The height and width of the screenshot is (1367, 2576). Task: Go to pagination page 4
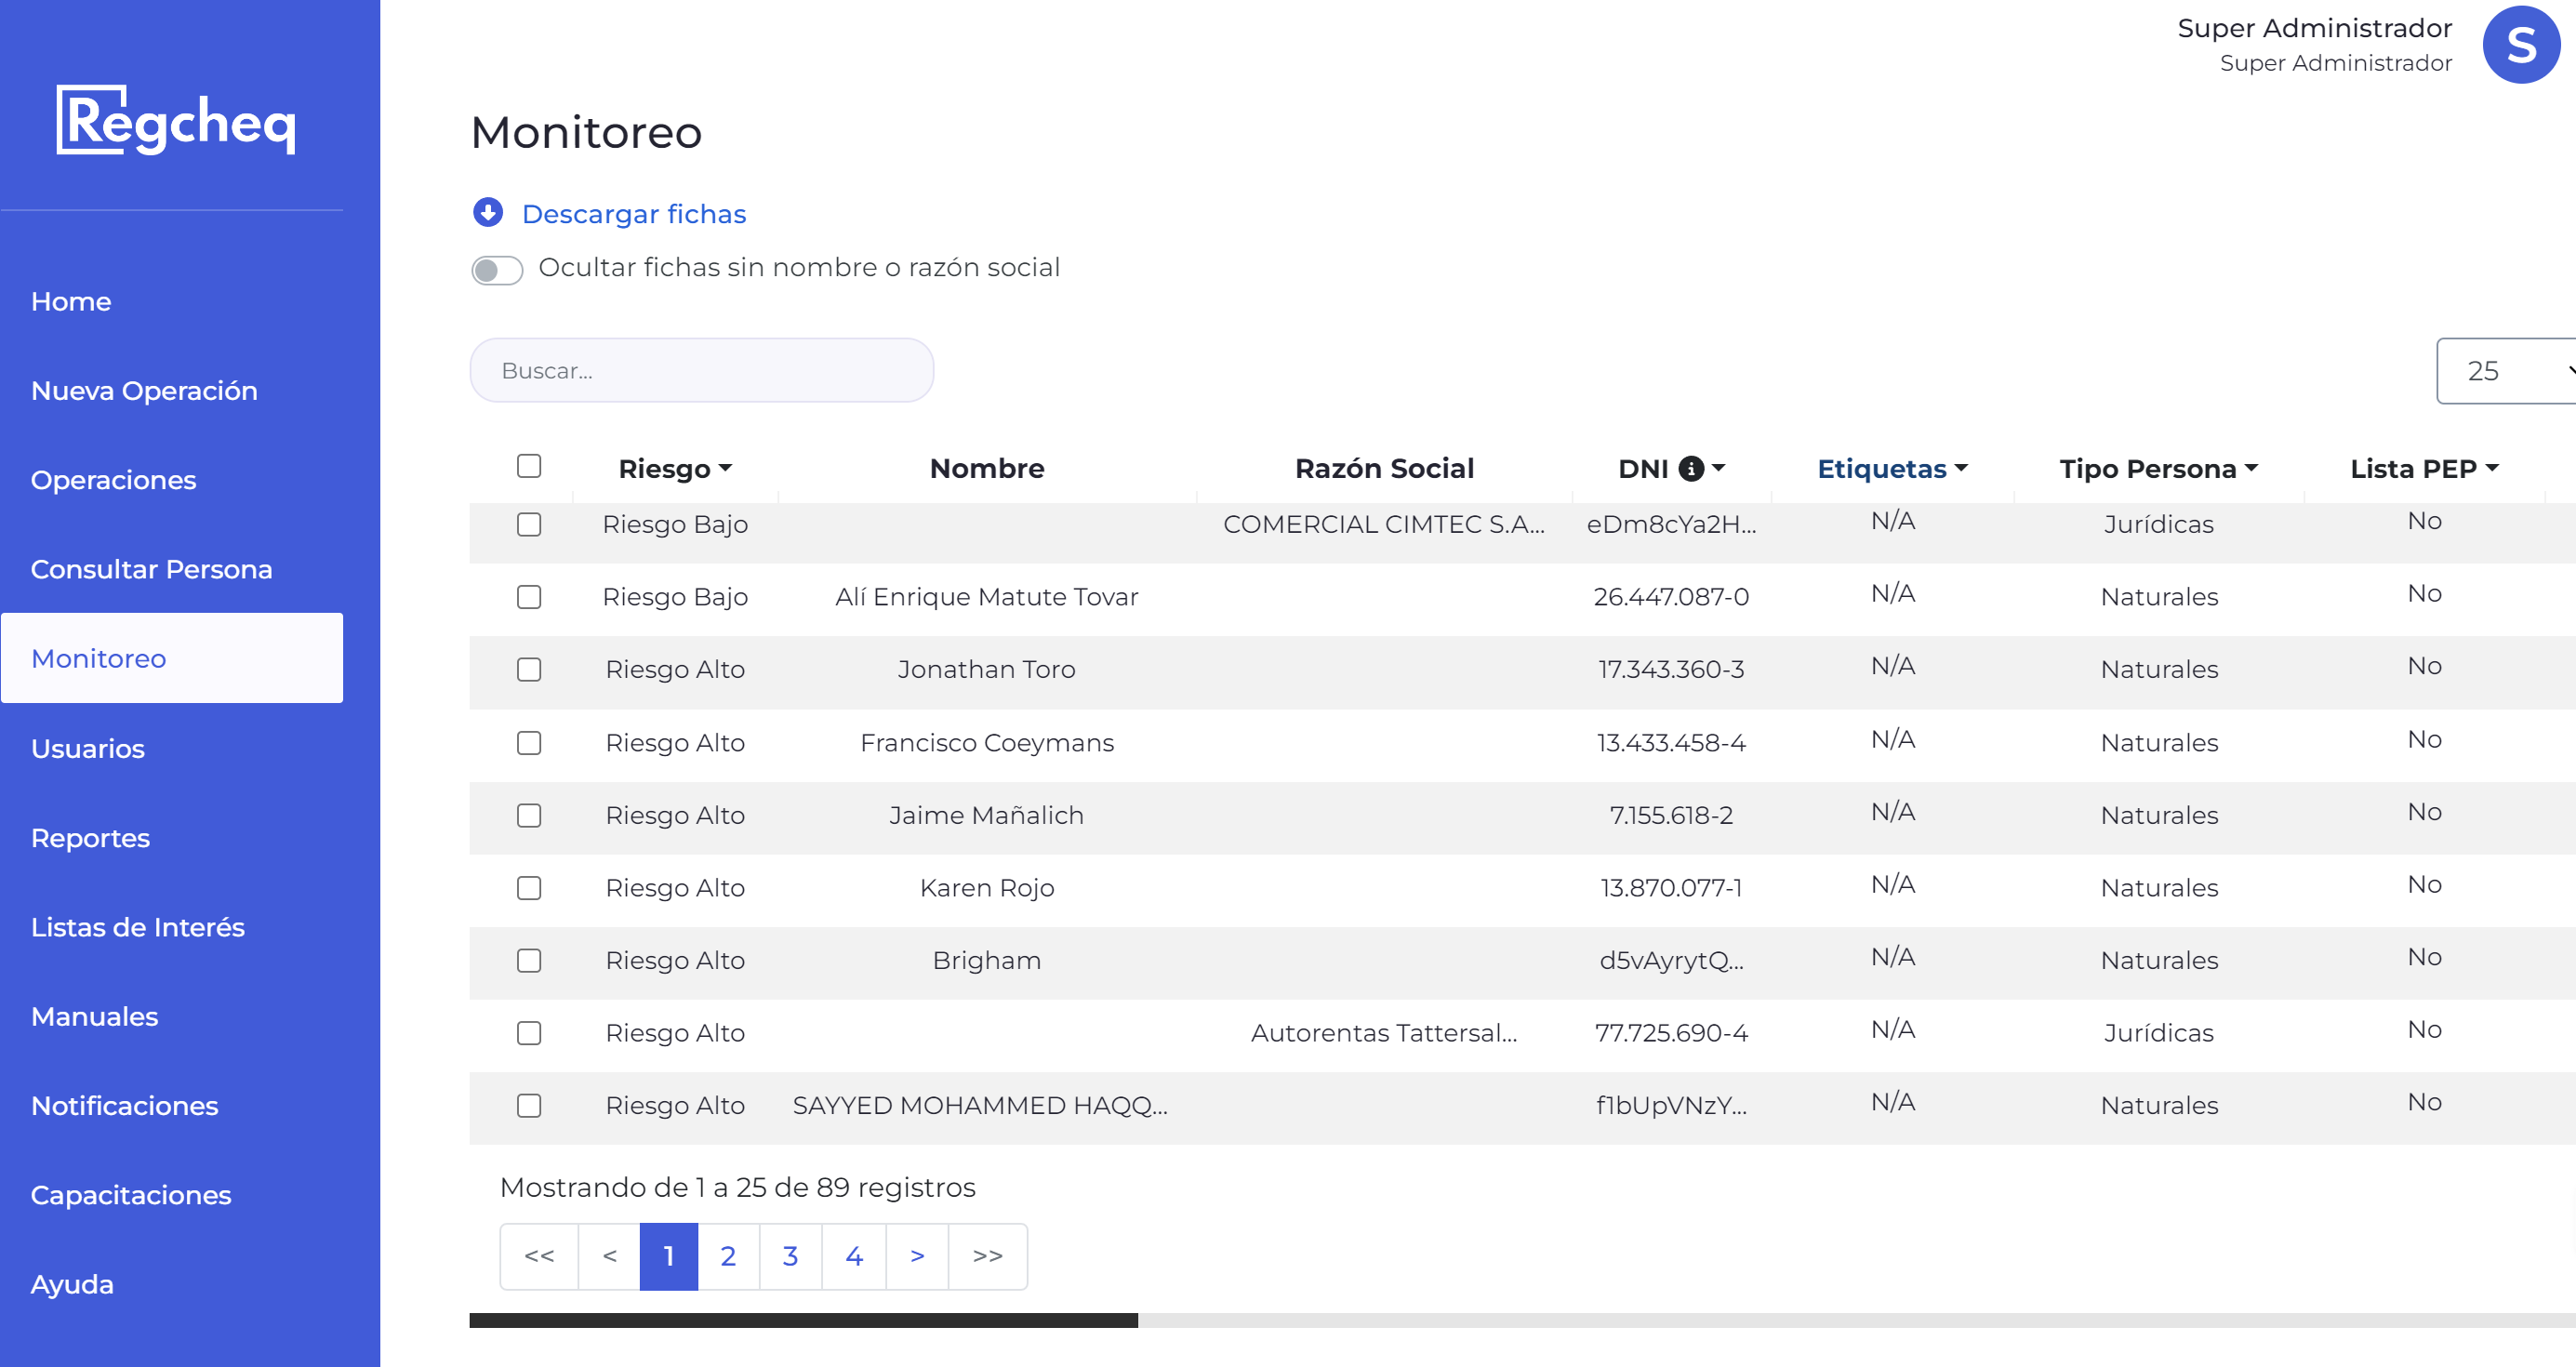854,1256
